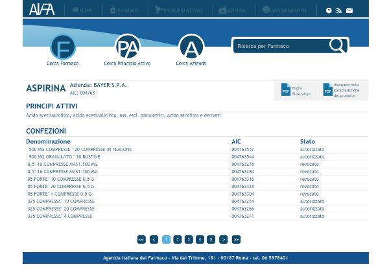
Task: Go to the next results page
Action: pyautogui.click(x=224, y=239)
